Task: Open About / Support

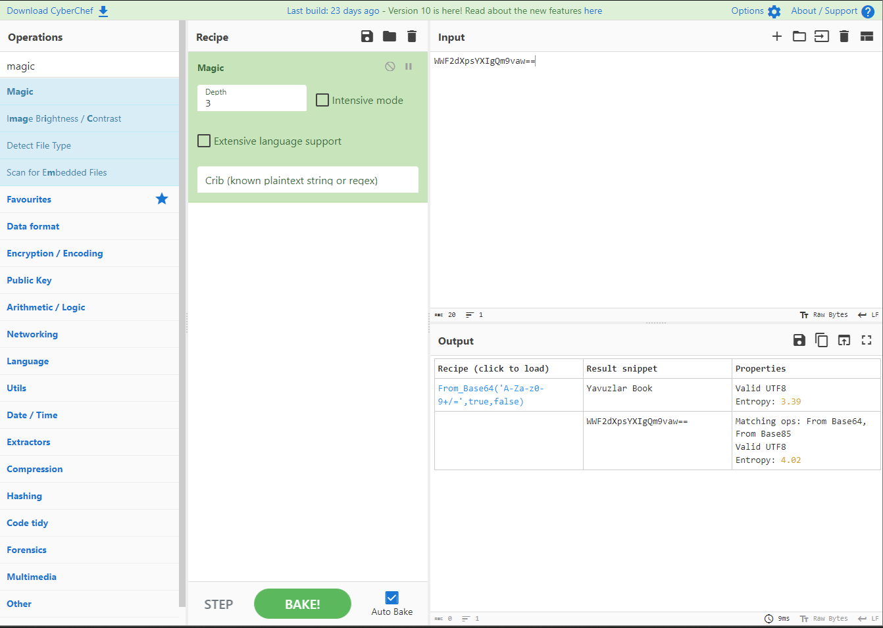Action: 832,11
